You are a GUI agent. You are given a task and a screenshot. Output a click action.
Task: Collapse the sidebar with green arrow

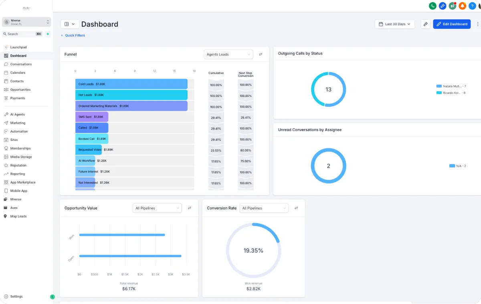pos(52,297)
